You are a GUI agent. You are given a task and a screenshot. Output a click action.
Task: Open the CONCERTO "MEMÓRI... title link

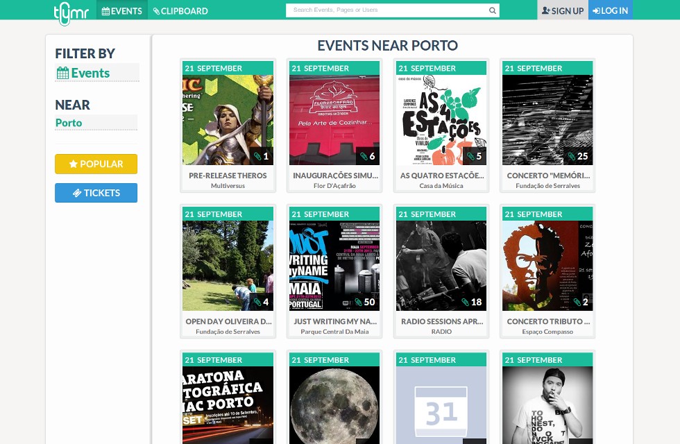(548, 176)
